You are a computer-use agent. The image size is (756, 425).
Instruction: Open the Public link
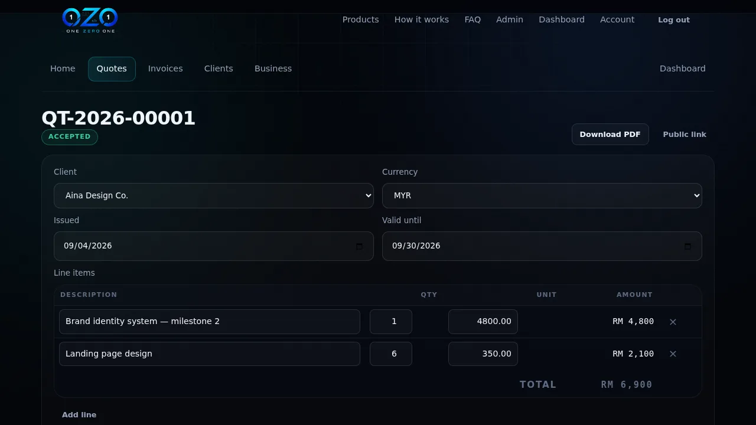[x=685, y=135]
